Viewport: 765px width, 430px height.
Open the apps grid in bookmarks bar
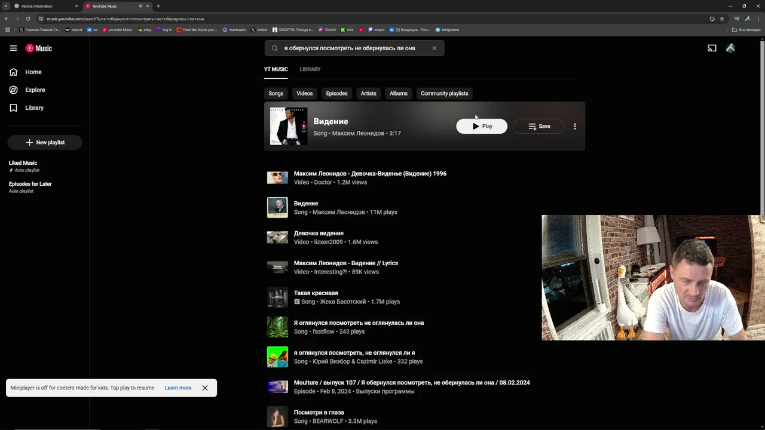(x=8, y=30)
